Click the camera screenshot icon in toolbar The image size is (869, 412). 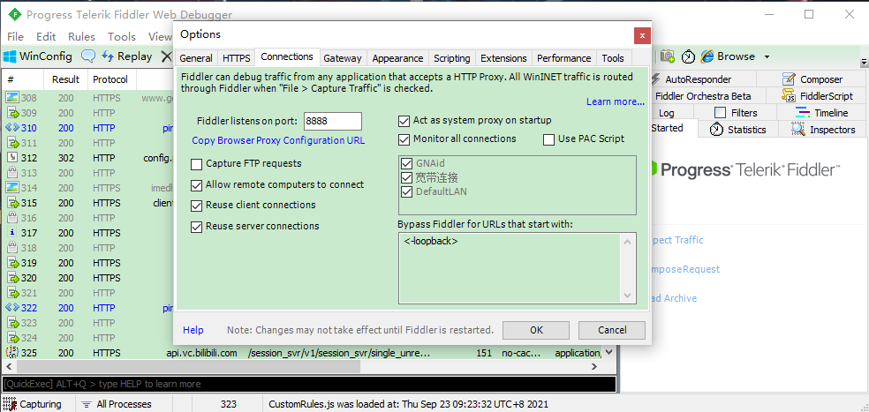(668, 56)
